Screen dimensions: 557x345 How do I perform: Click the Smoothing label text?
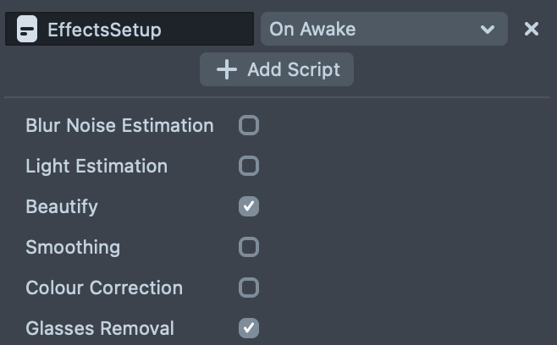point(73,247)
